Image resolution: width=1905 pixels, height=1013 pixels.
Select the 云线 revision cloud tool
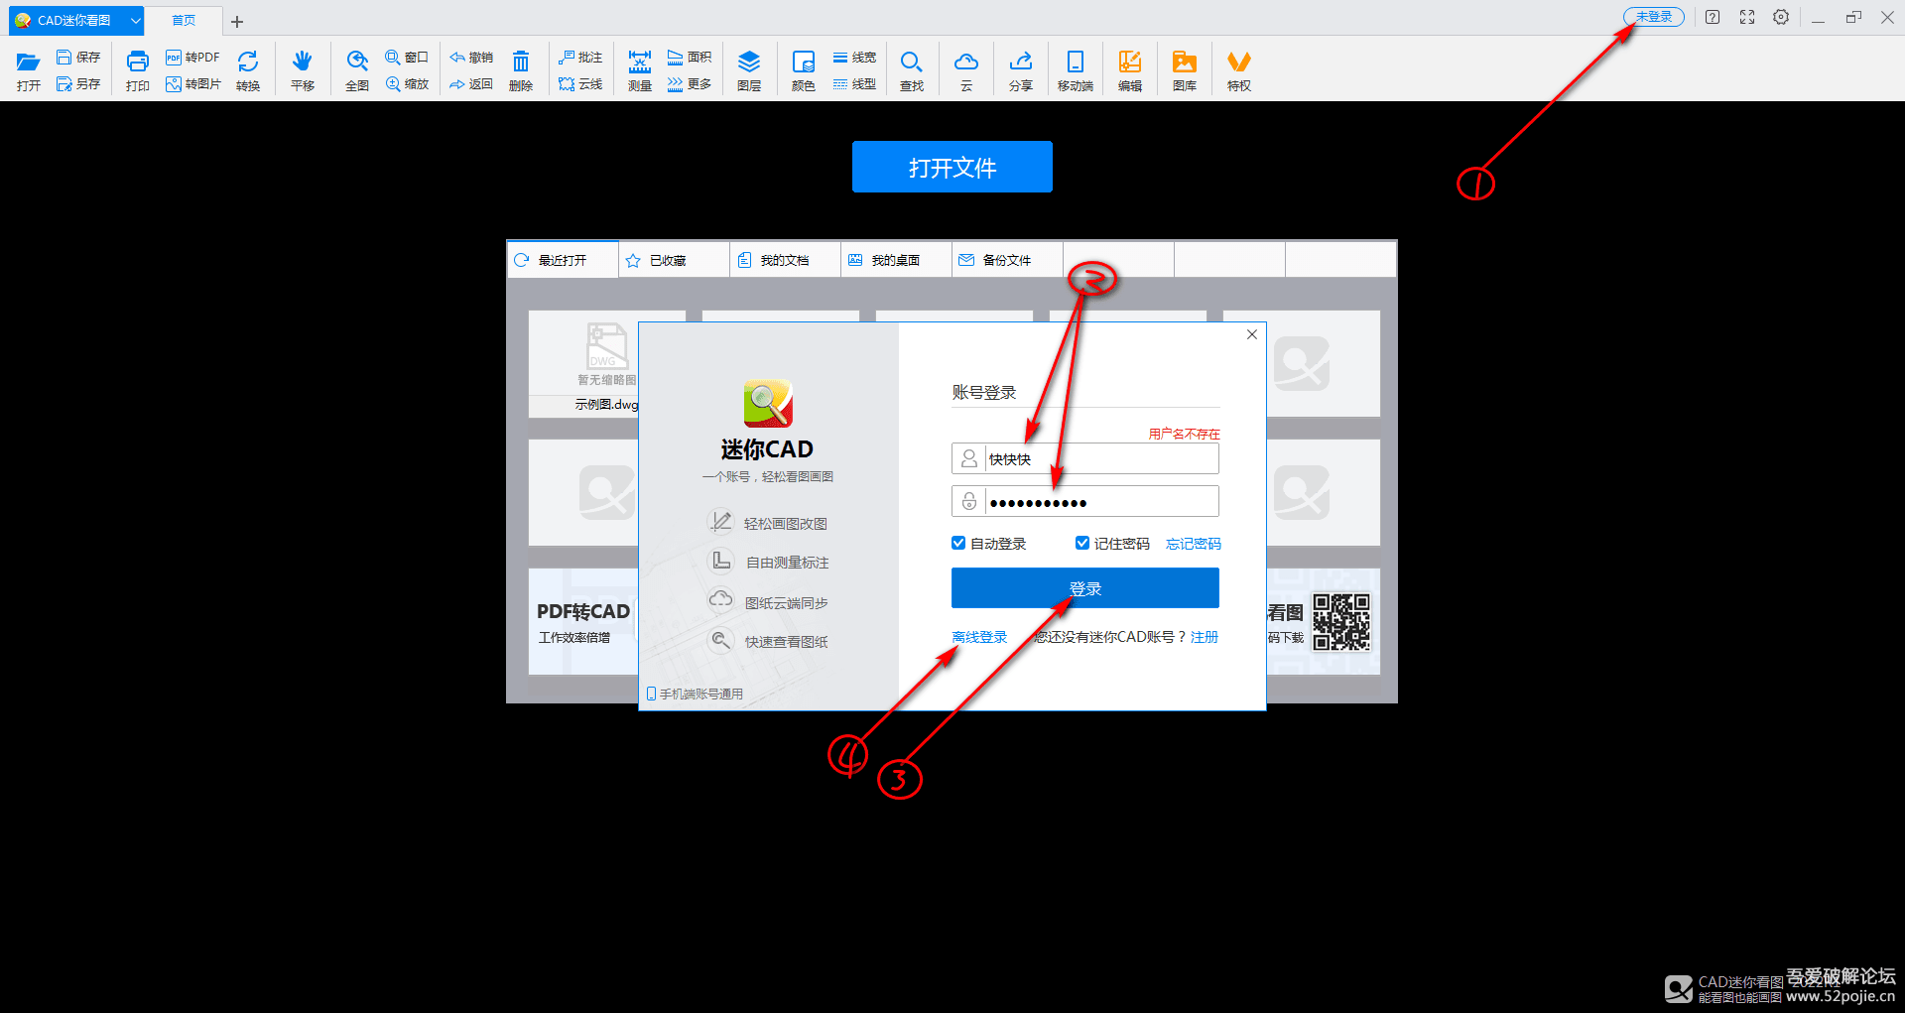pos(580,84)
